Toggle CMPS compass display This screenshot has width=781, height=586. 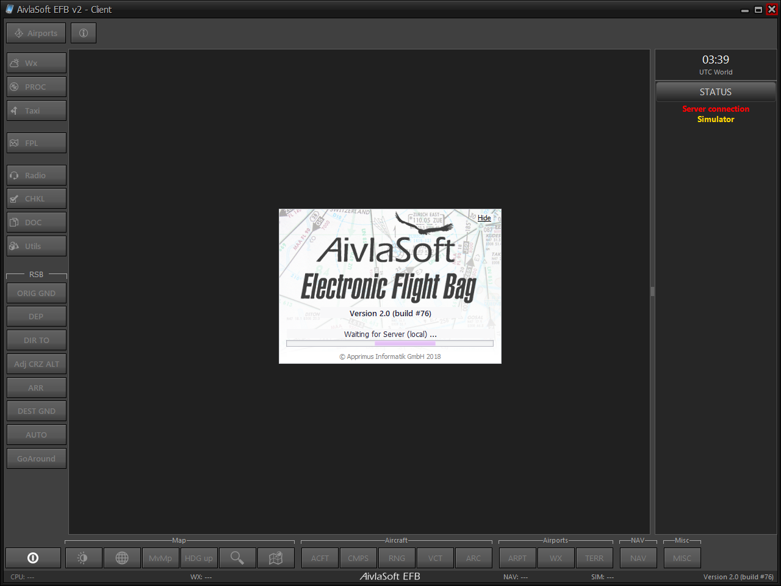tap(358, 558)
